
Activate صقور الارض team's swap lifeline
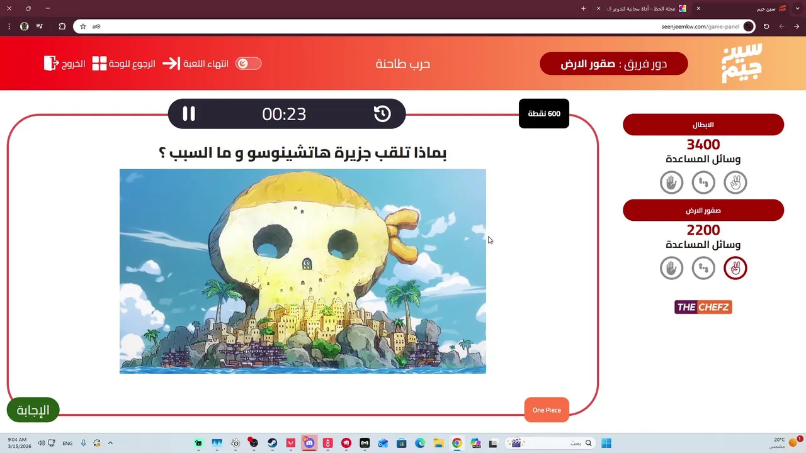[x=703, y=268]
